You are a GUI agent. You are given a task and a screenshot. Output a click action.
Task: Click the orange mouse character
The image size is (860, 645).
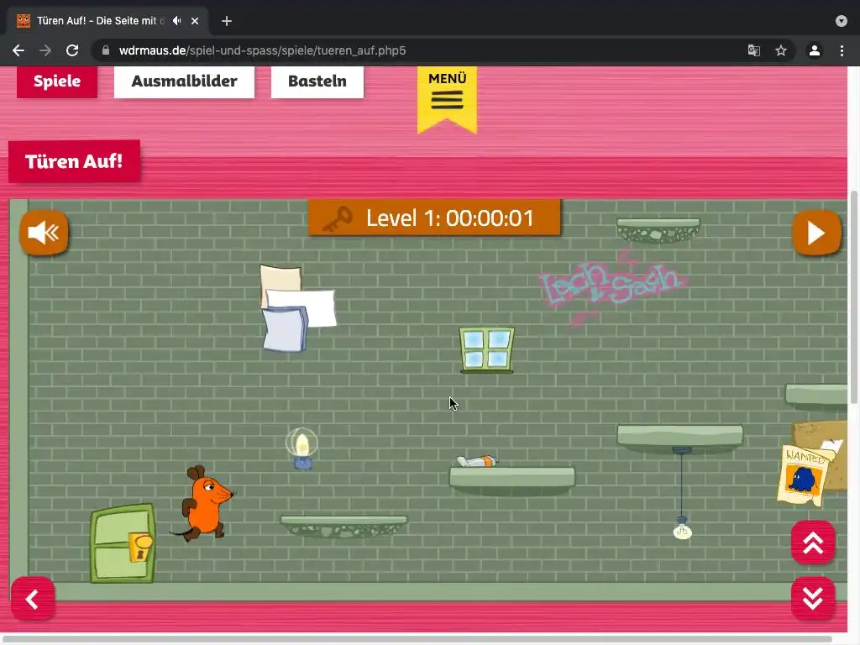coord(203,504)
